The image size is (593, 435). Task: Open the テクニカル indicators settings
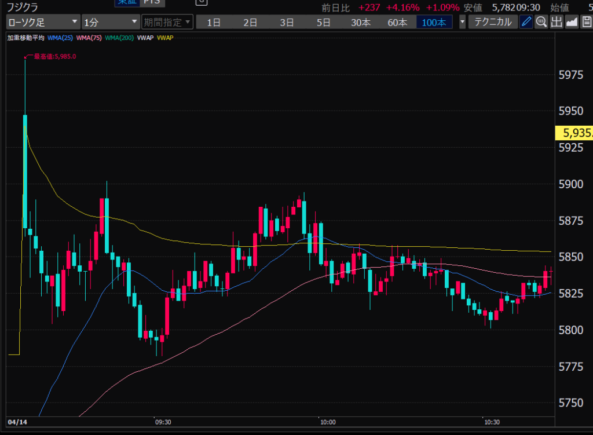[x=492, y=23]
